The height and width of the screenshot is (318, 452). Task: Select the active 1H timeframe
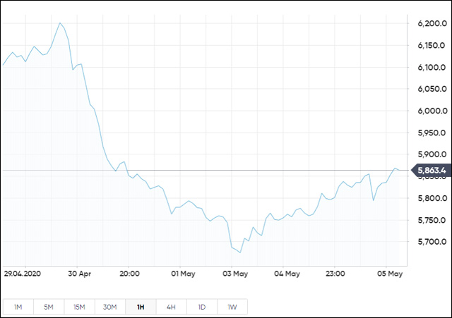tap(141, 307)
